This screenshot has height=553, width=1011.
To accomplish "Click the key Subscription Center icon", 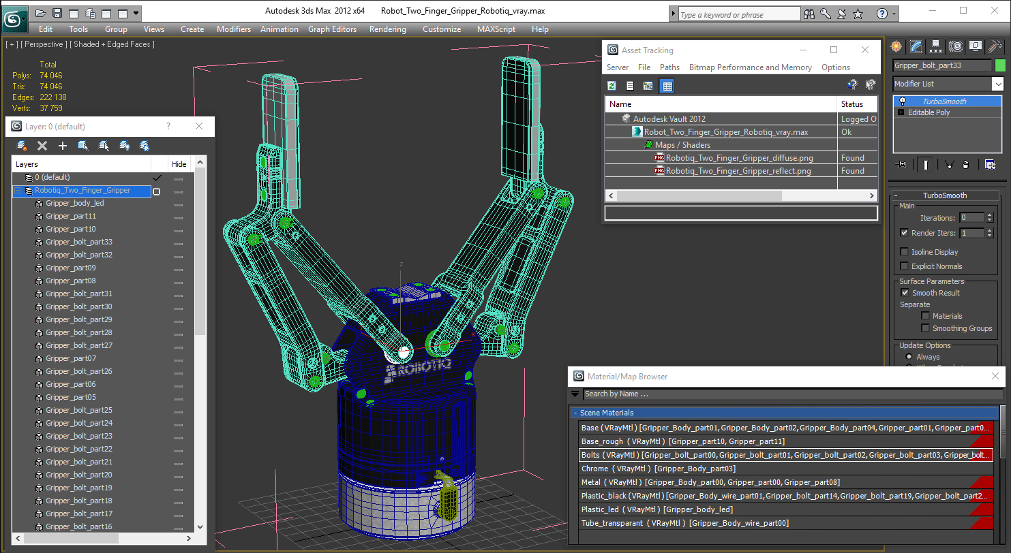I will point(826,14).
